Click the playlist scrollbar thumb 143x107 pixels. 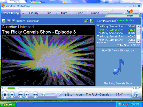click(139, 32)
